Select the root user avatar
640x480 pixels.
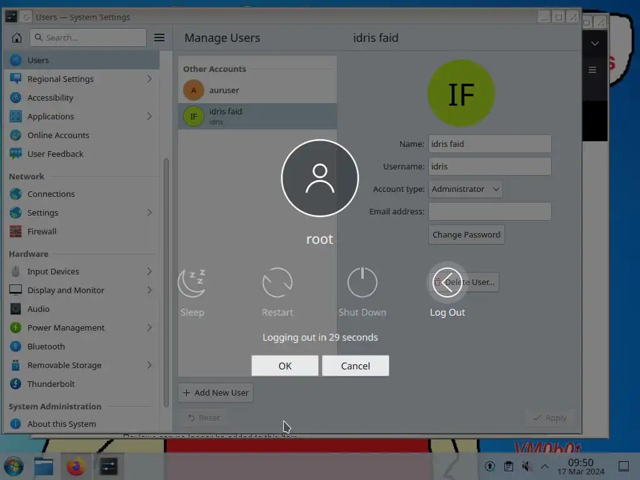[319, 178]
